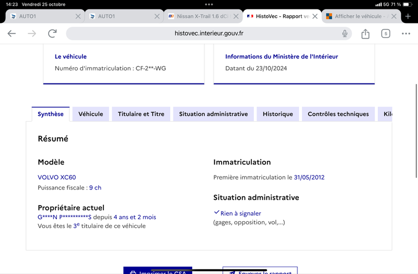Close the second AUTO1 tab
This screenshot has width=418, height=274.
point(157,17)
